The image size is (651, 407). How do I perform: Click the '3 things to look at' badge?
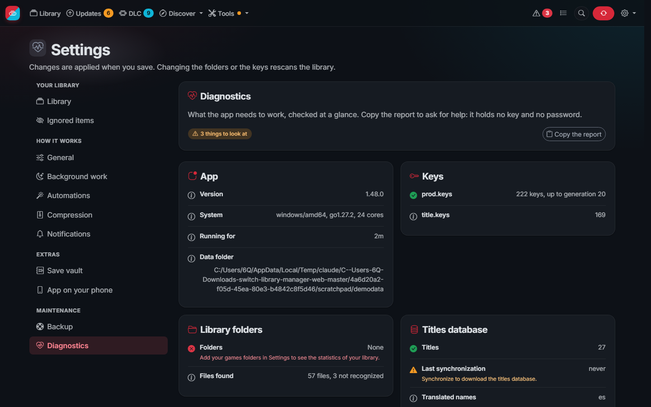pyautogui.click(x=220, y=134)
